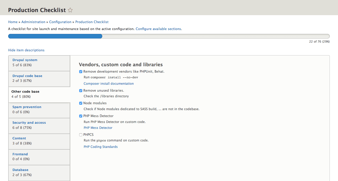Viewport: 338px width, 181px height.
Task: Click the star icon beside Production Checklist title
Action: tap(70, 10)
